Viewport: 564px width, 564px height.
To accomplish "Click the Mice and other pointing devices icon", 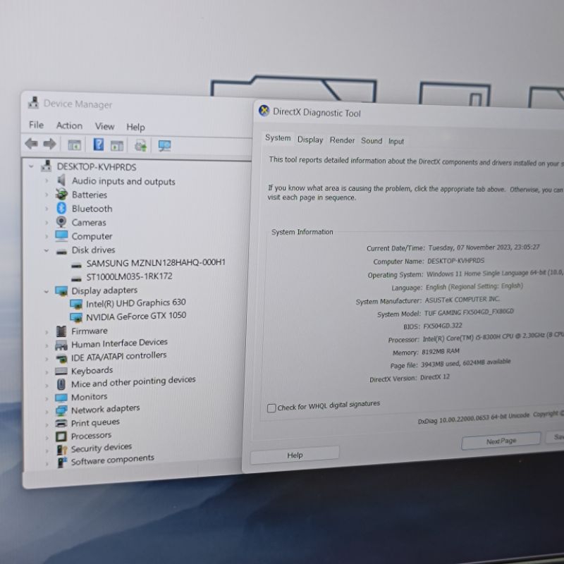I will (x=61, y=384).
